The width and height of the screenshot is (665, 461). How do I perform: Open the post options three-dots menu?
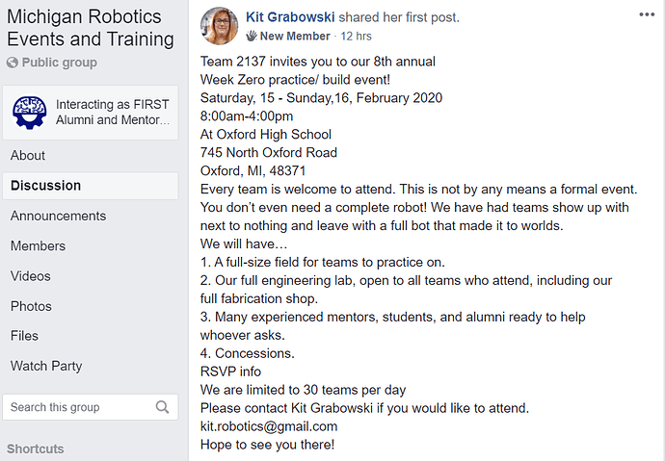pos(647,14)
